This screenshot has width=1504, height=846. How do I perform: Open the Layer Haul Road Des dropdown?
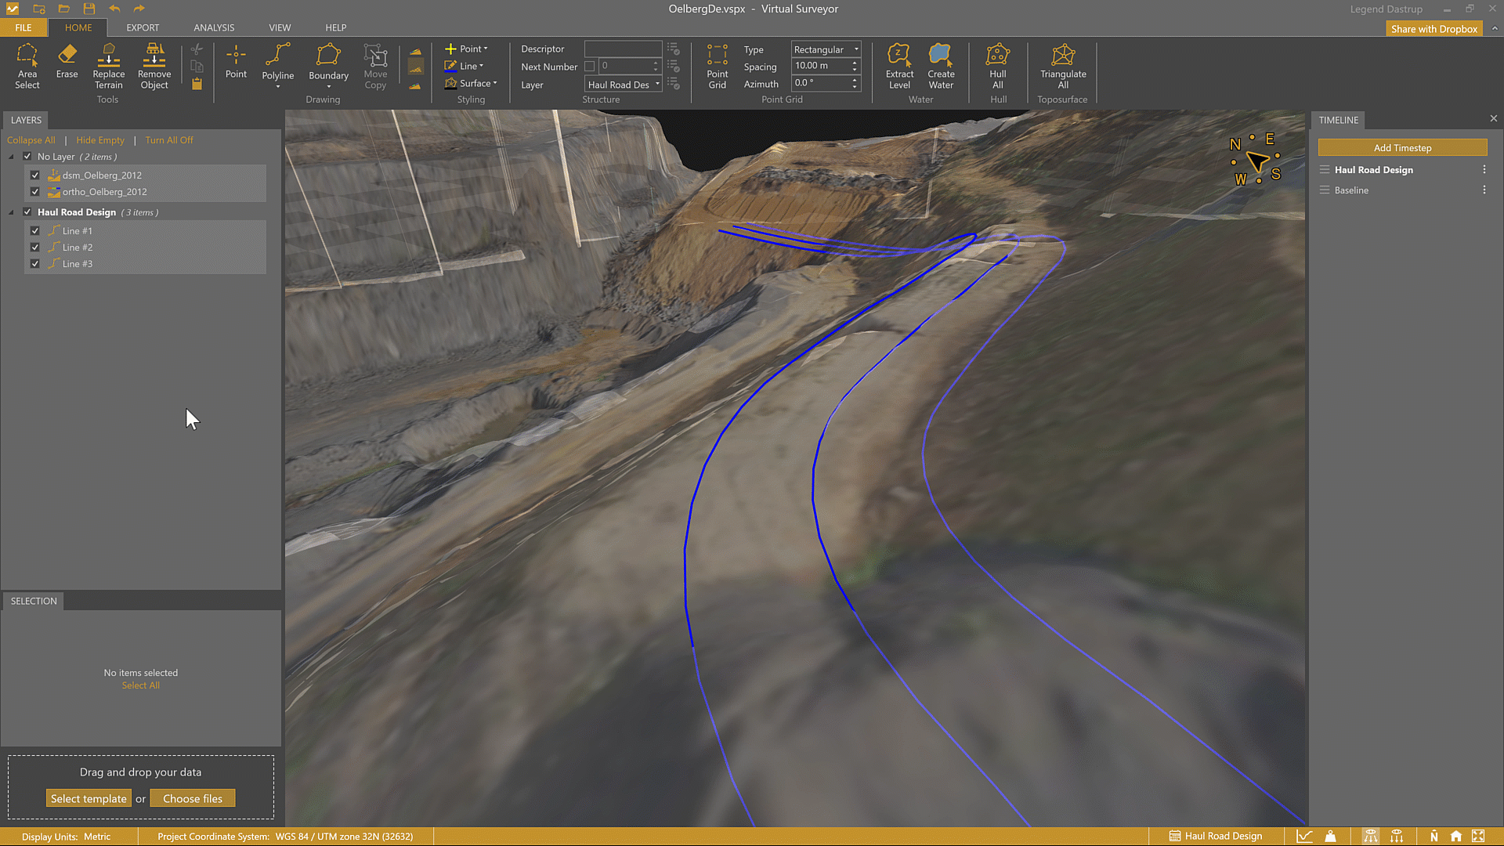(624, 85)
